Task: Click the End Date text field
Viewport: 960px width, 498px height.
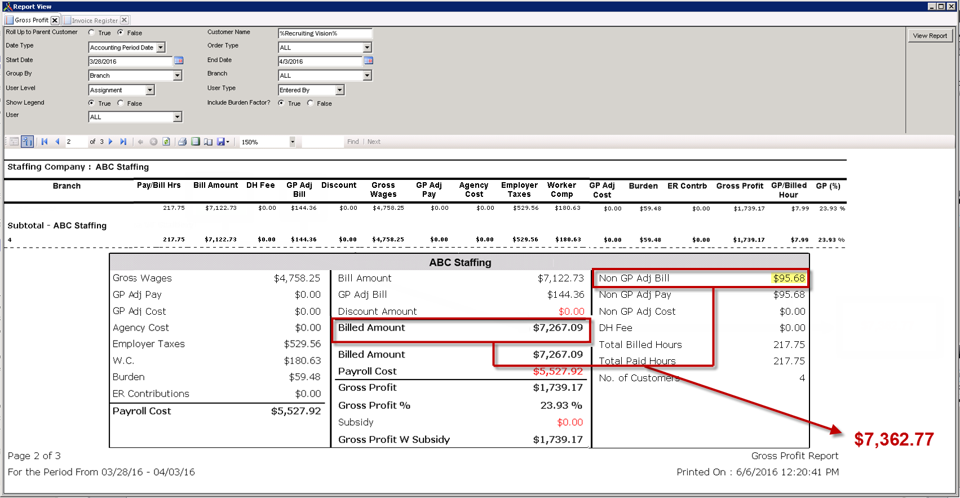Action: click(x=320, y=61)
